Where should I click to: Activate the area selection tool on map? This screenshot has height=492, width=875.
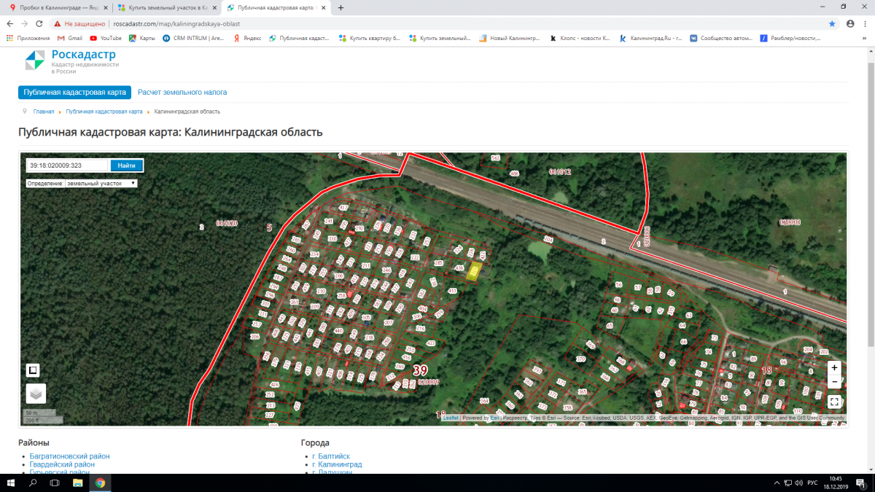[x=33, y=370]
